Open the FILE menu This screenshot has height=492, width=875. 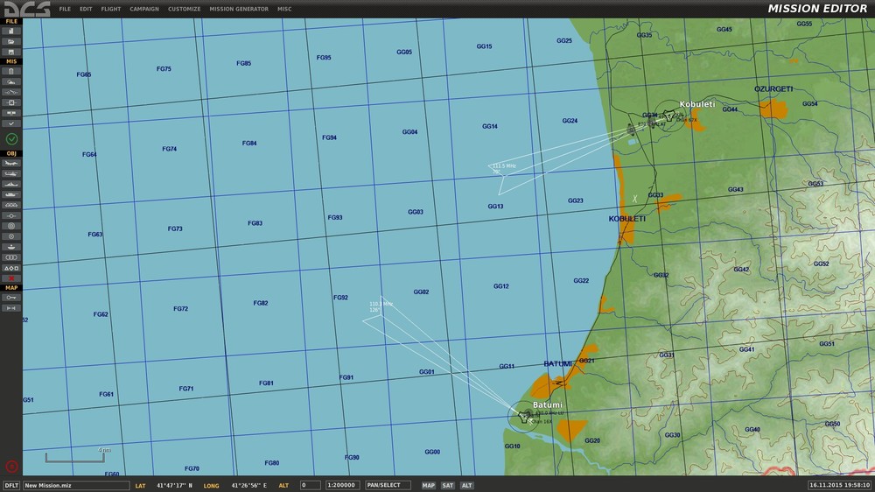(x=65, y=9)
